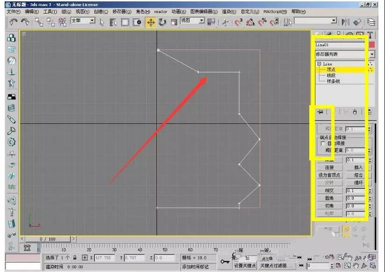Open the 渲染 menu
The image size is (385, 272).
[x=229, y=12]
